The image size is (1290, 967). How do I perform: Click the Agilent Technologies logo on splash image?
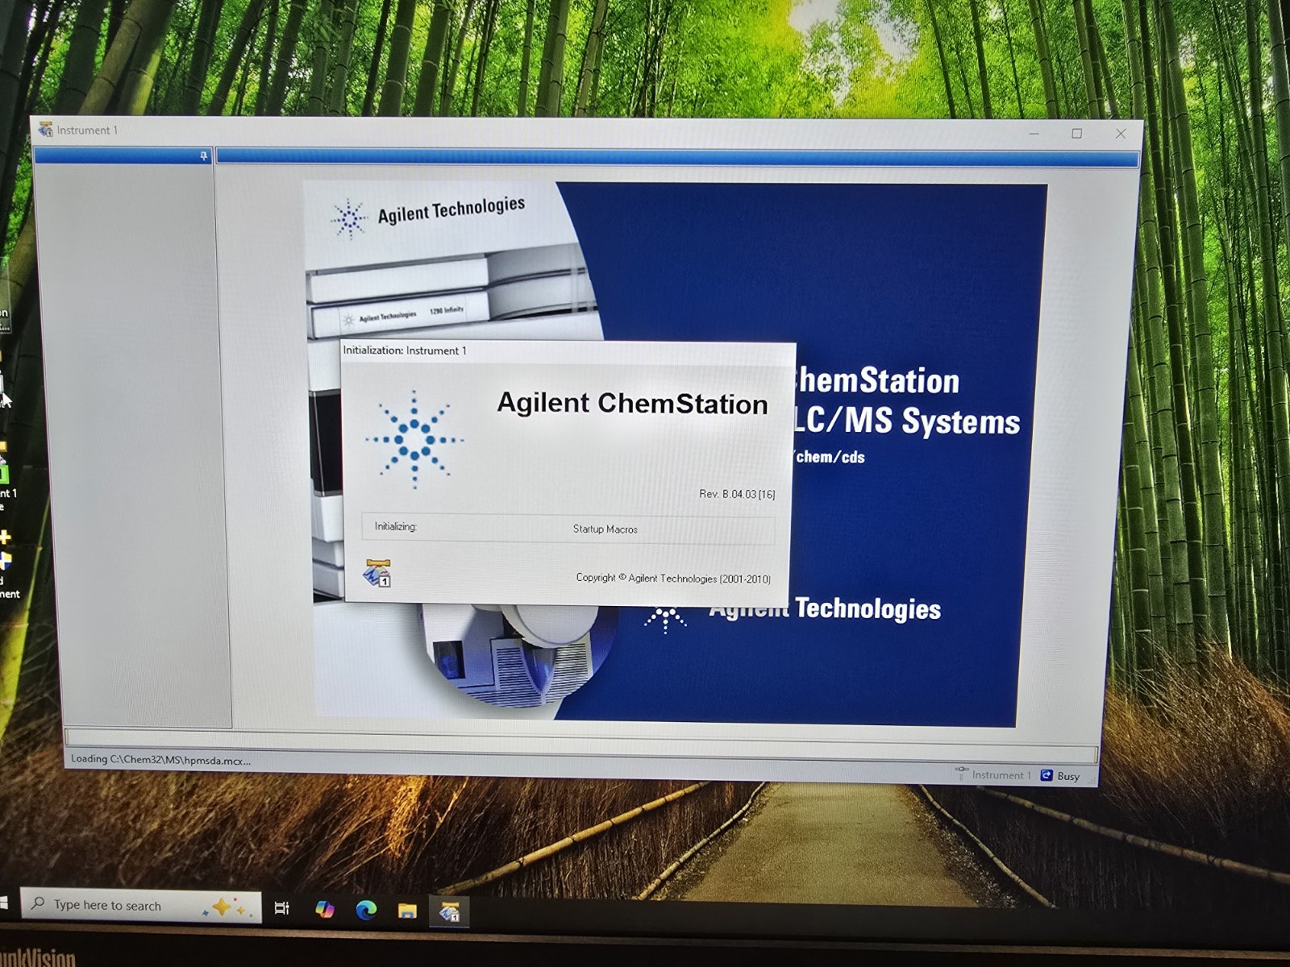427,215
